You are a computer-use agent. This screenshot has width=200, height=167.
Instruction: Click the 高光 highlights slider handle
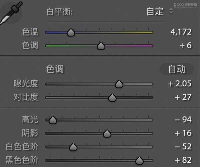(x=53, y=120)
